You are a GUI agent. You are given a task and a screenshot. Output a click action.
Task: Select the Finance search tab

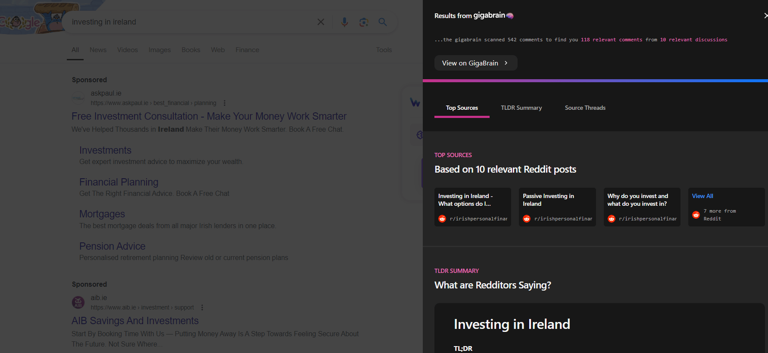coord(247,50)
